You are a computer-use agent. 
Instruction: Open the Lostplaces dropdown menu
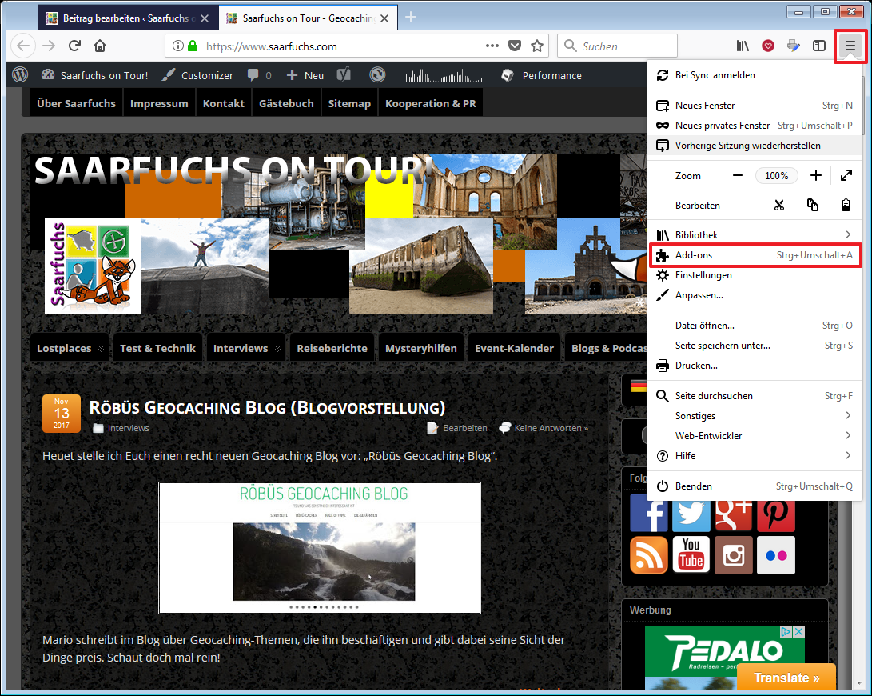70,349
